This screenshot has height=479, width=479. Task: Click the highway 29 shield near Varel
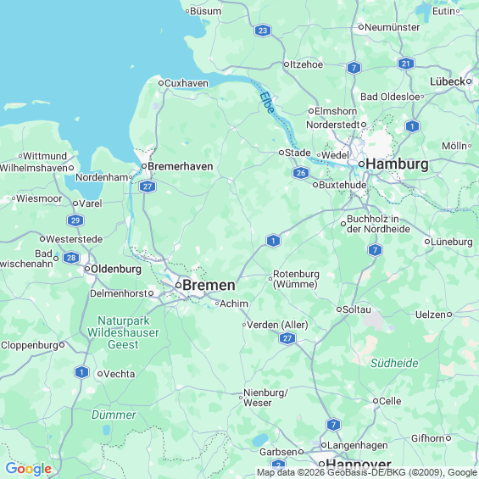coord(75,220)
